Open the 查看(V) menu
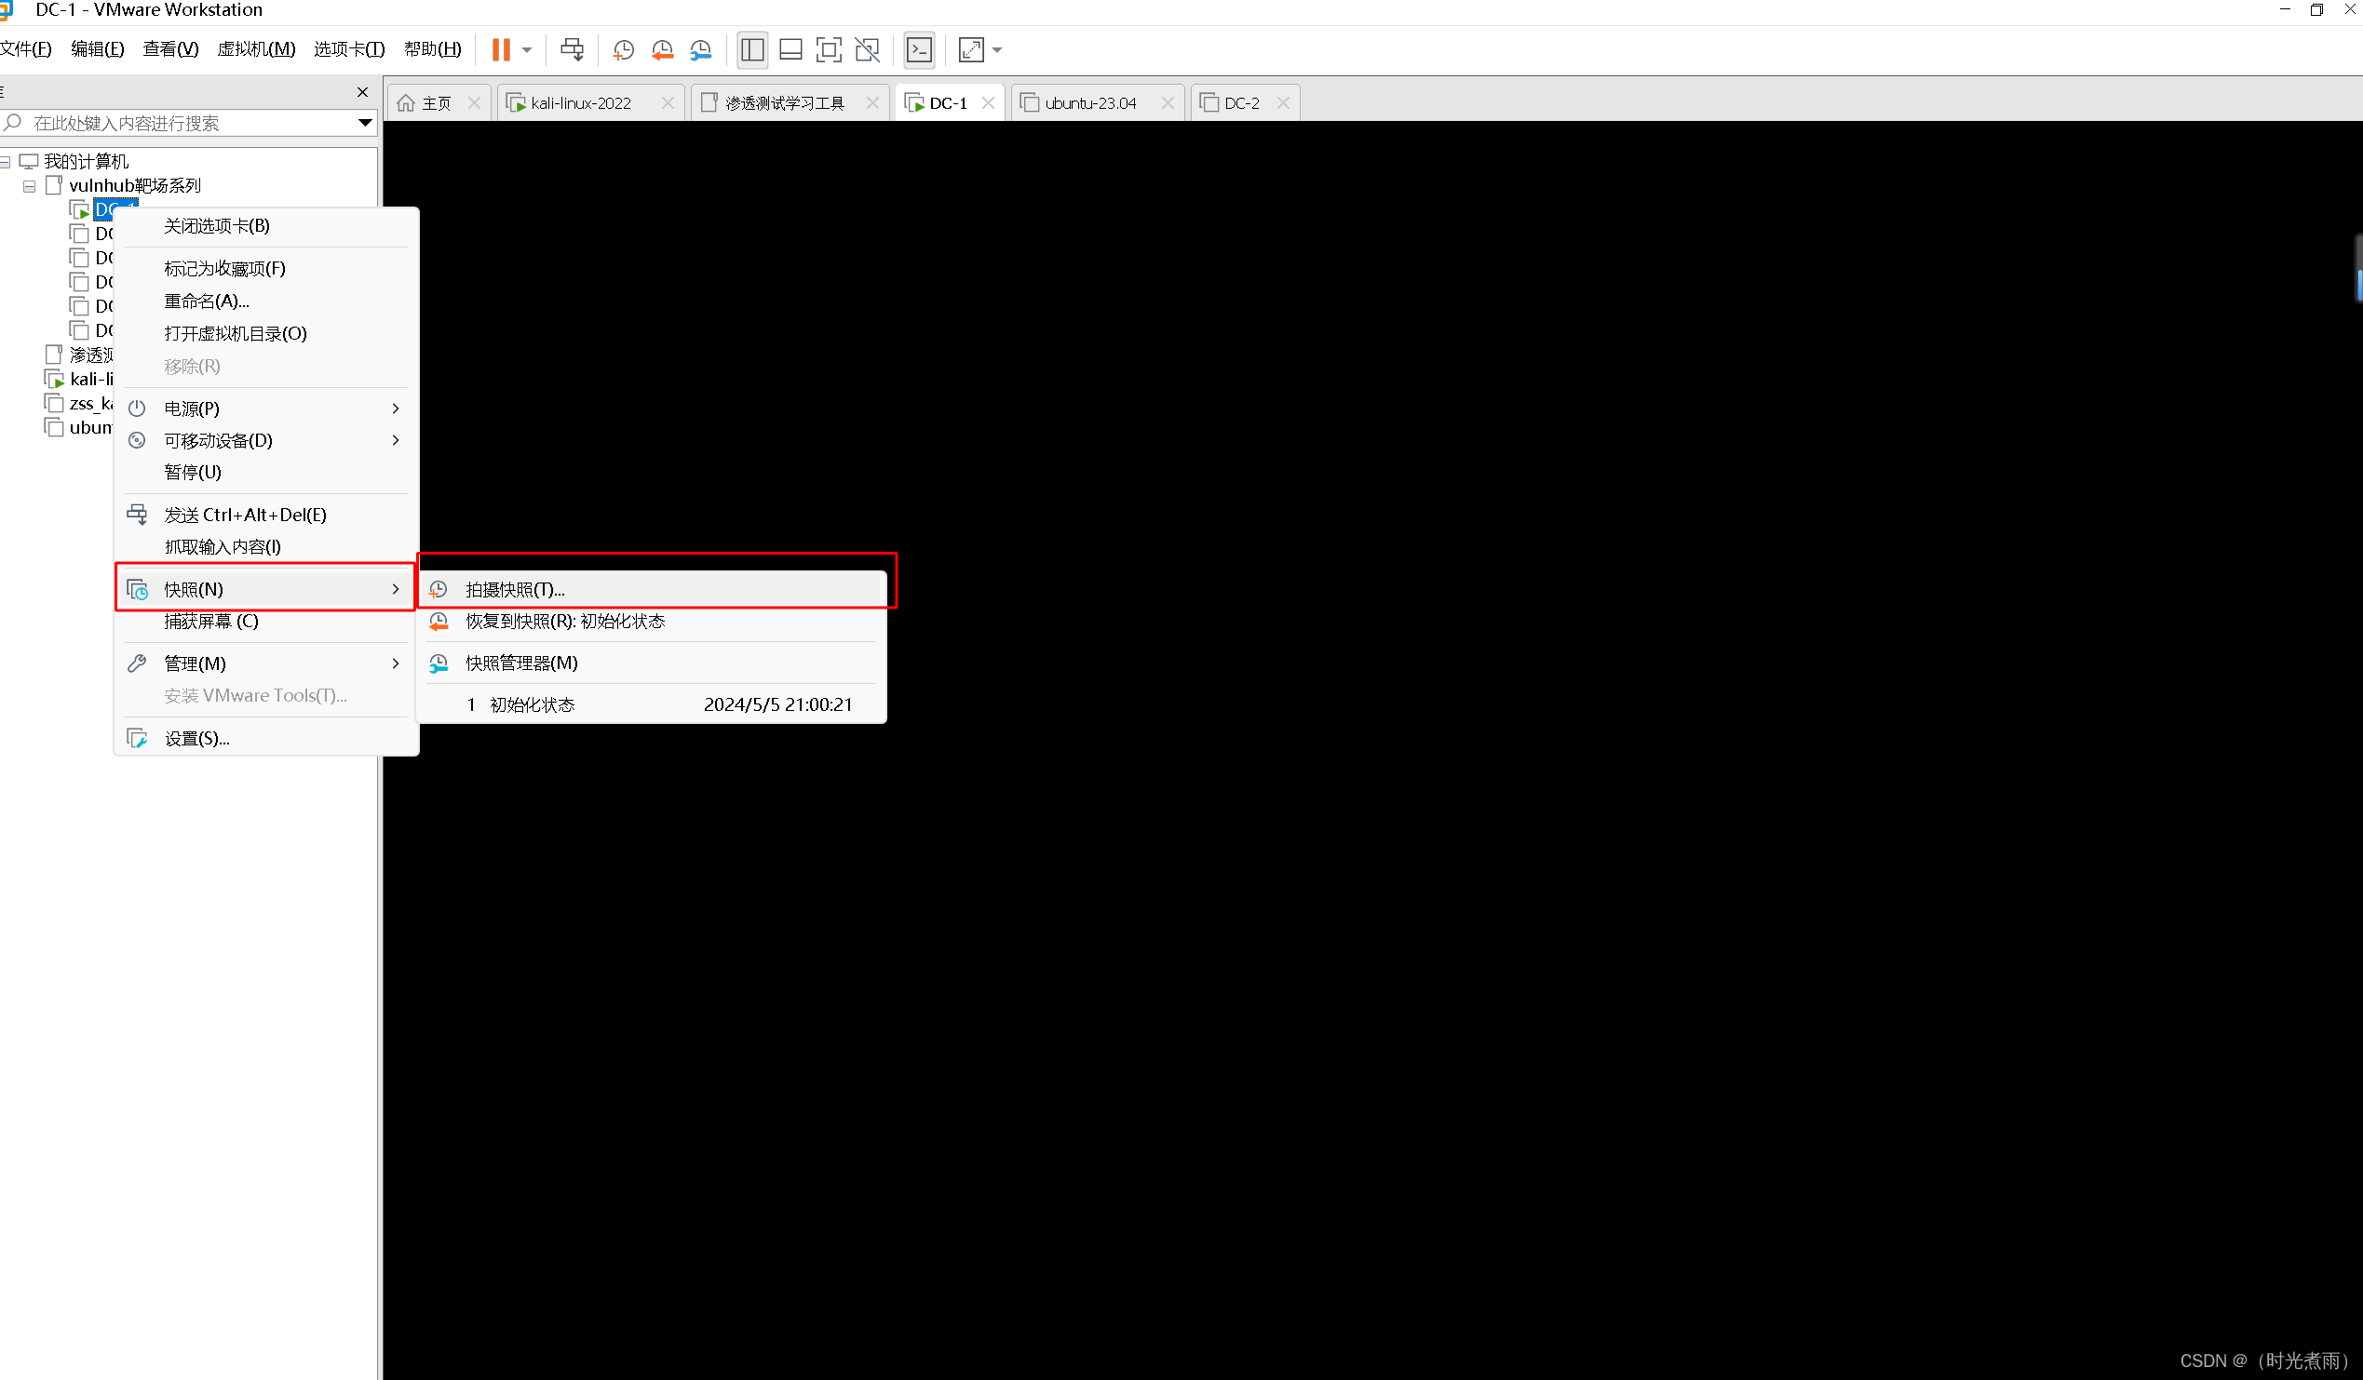This screenshot has width=2363, height=1380. click(x=170, y=48)
